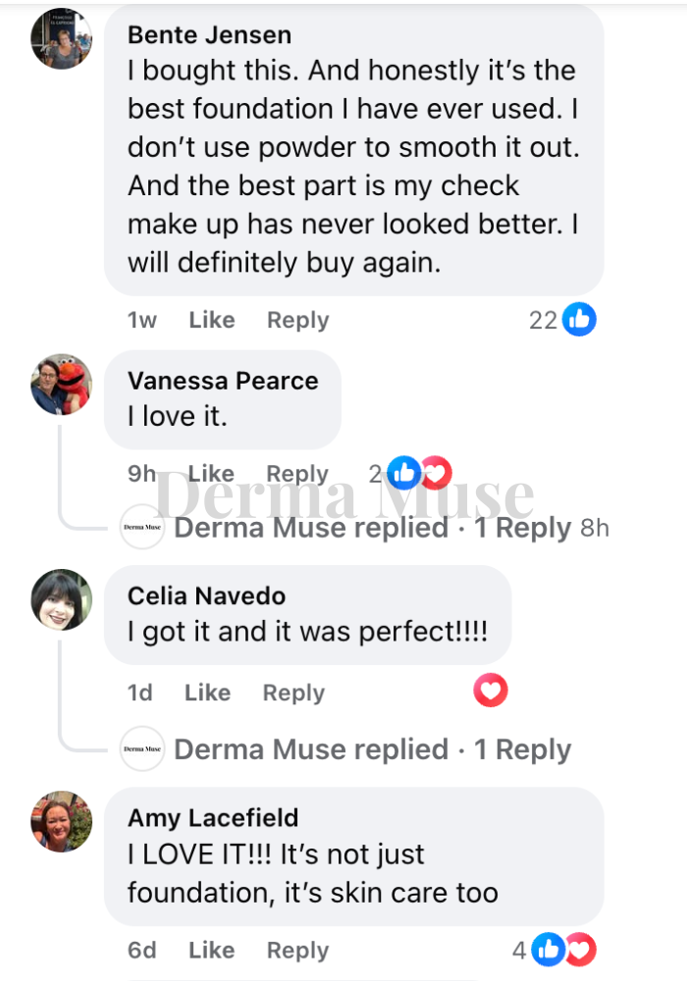Click Celia Navedo's profile photo
Image resolution: width=687 pixels, height=981 pixels.
(62, 599)
